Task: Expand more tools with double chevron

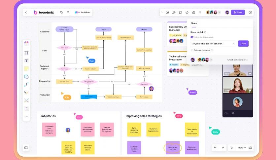Action: click(x=200, y=12)
